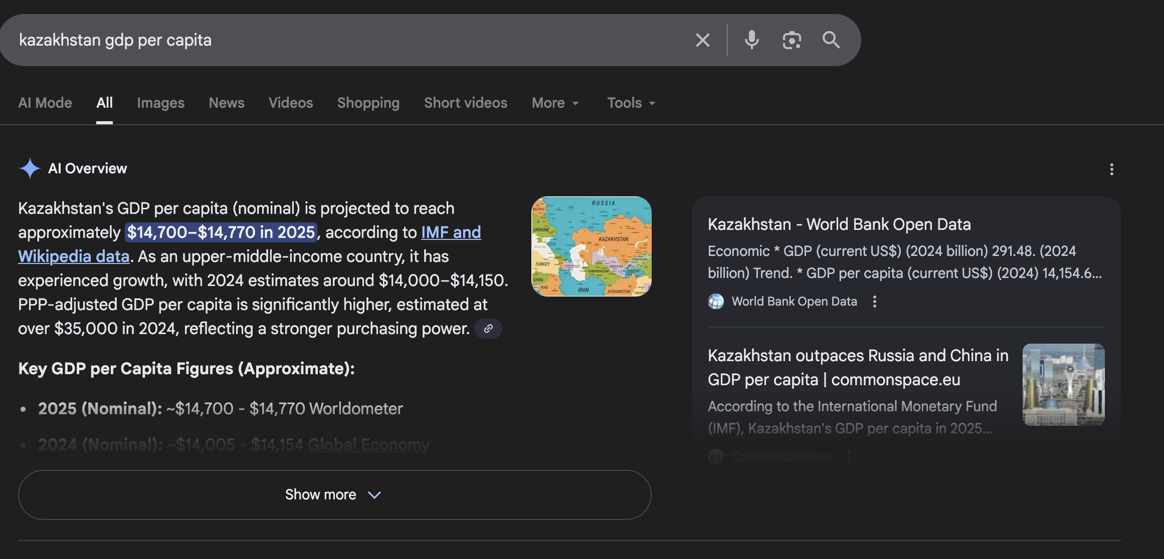Open Google Lens camera search

(791, 40)
